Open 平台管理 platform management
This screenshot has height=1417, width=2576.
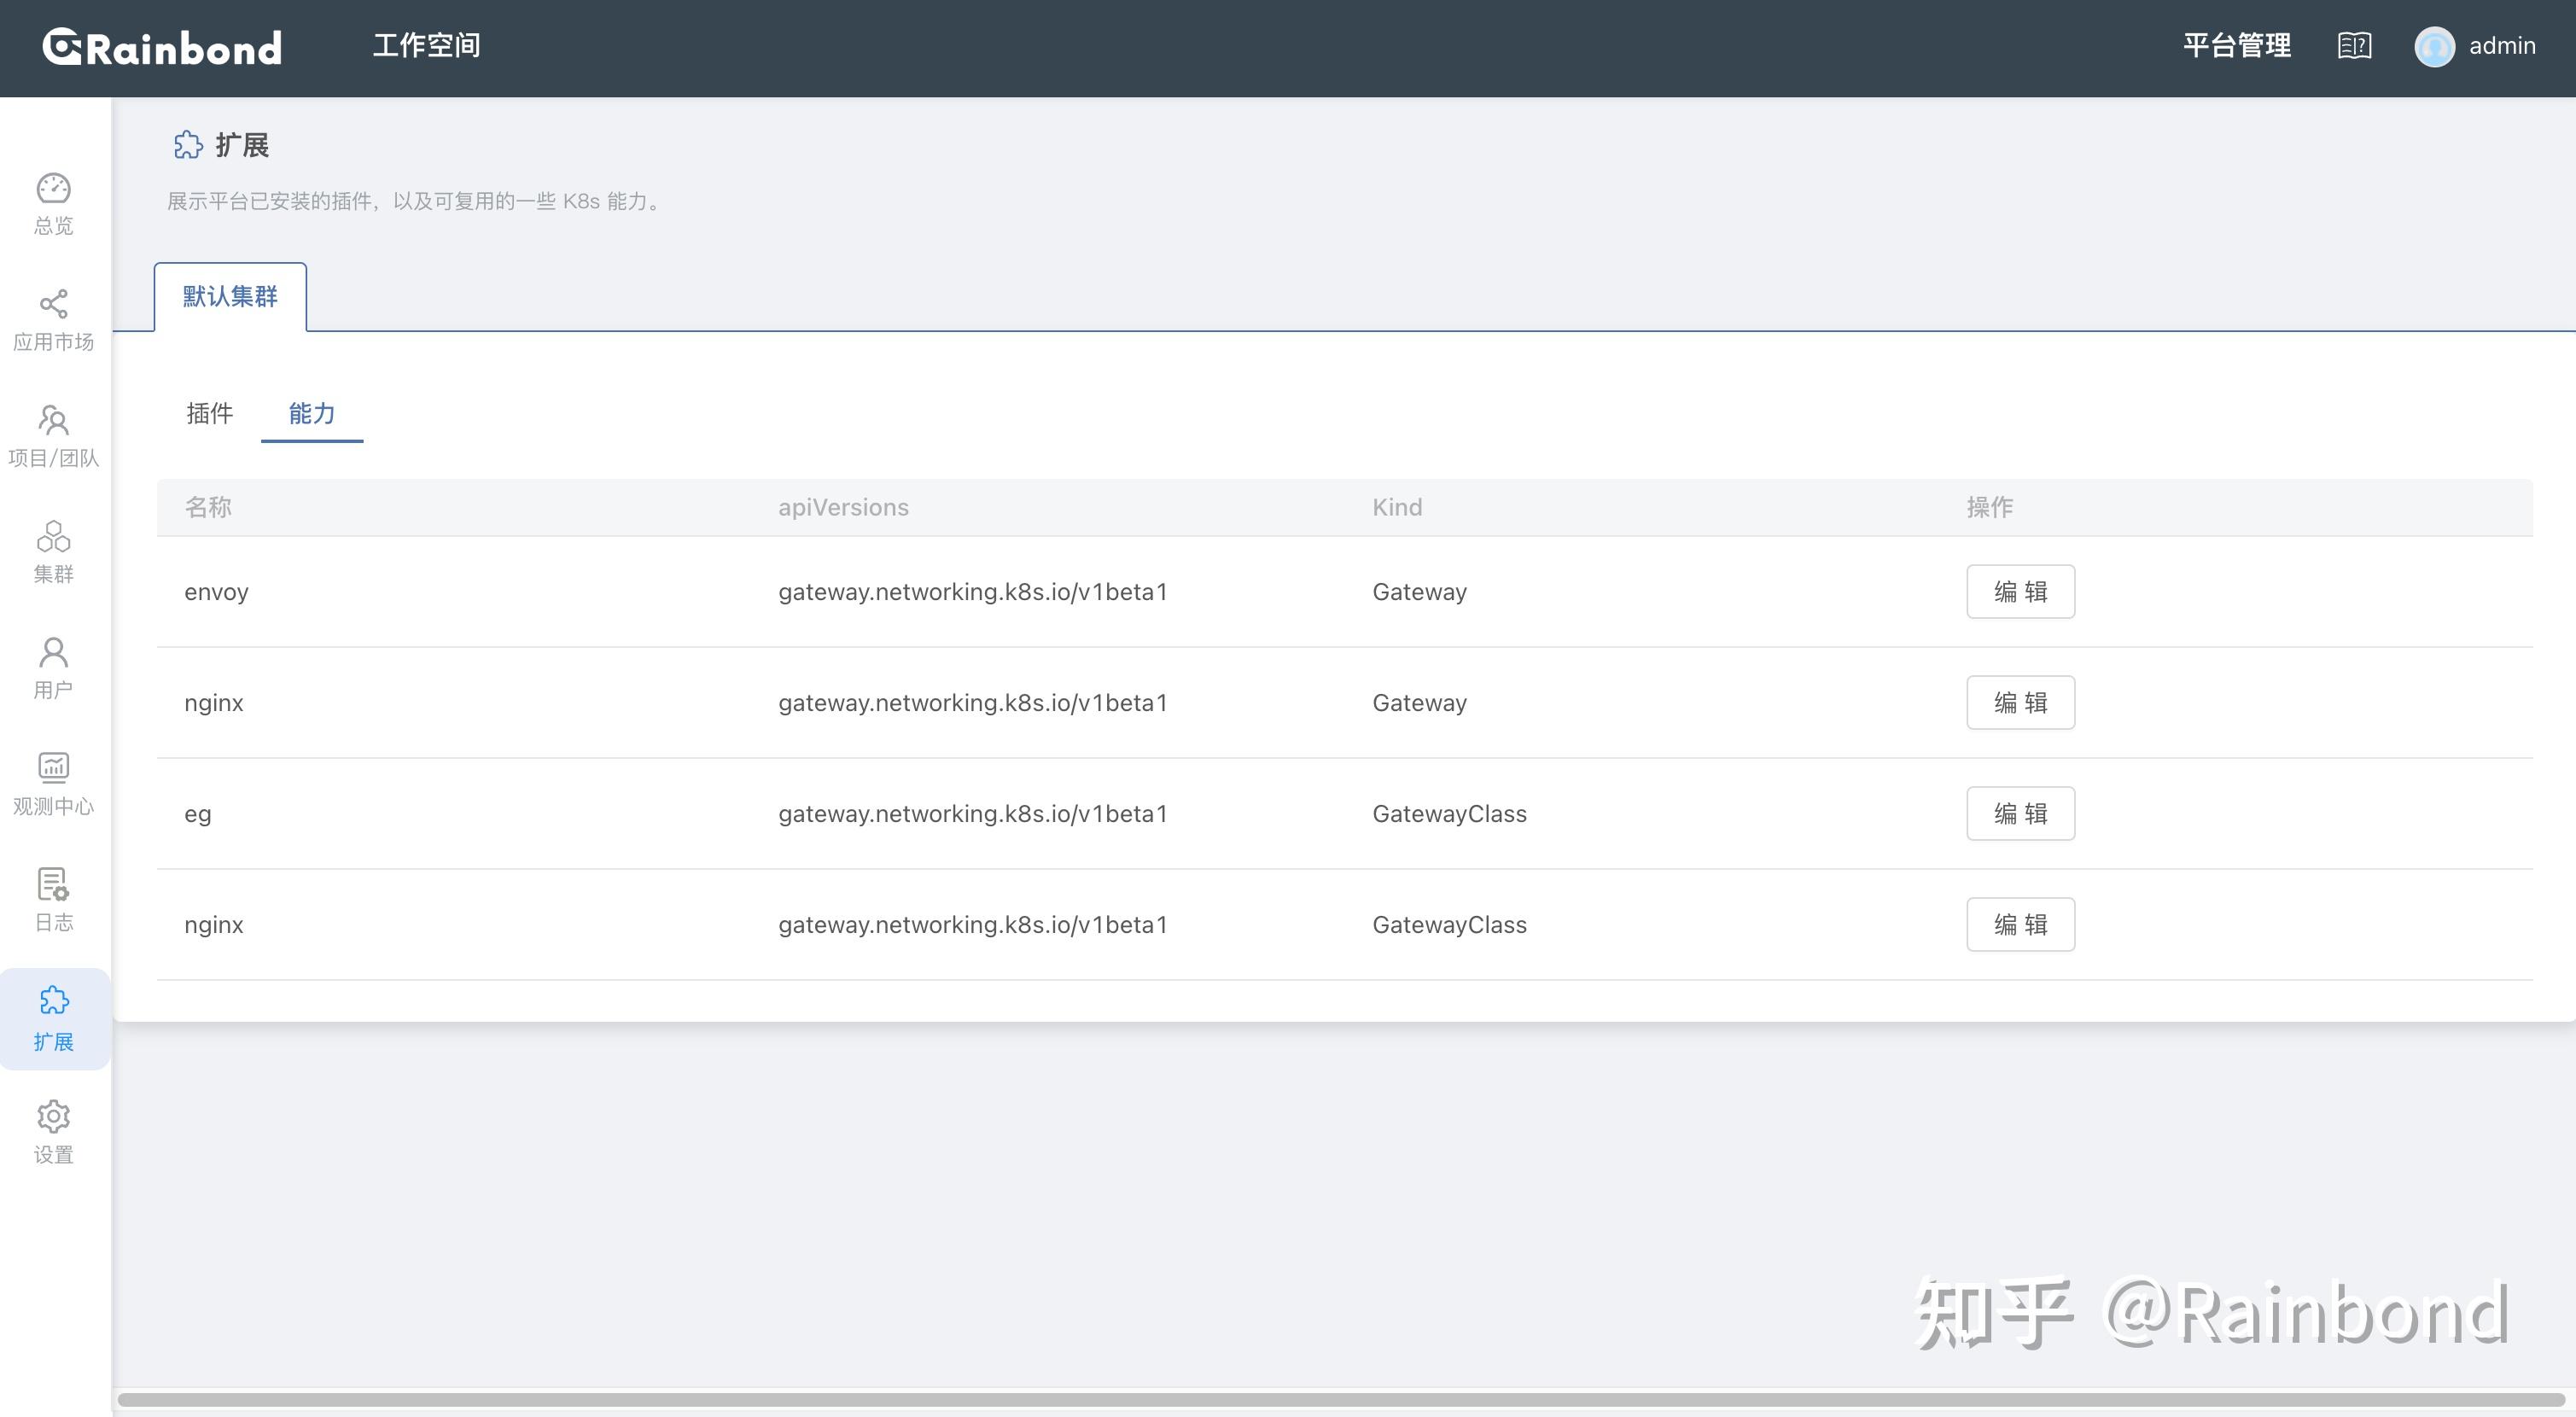click(x=2237, y=46)
